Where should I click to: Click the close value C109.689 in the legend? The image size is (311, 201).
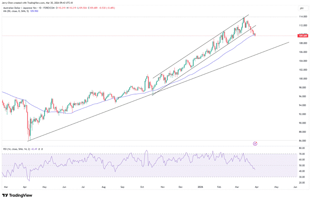(x=93, y=8)
